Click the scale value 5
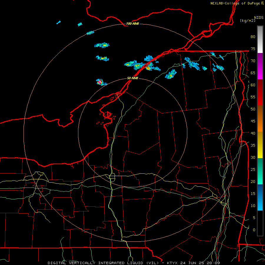Viewport: 265px width, 265px height. (x=254, y=218)
